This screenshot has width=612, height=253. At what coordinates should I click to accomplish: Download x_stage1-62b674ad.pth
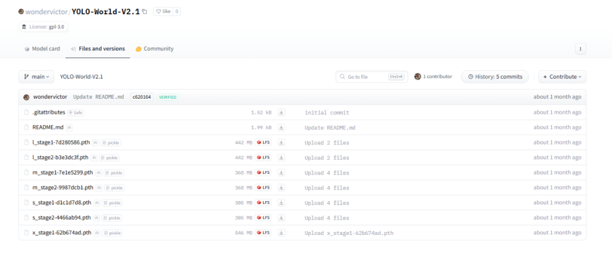click(x=282, y=232)
